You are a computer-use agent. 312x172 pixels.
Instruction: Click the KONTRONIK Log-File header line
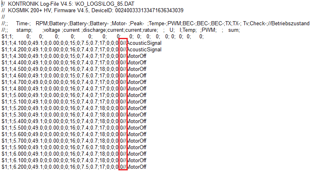68,4
